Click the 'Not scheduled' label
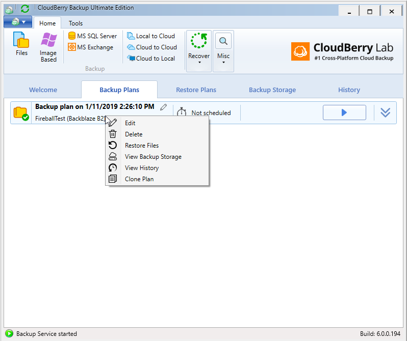The width and height of the screenshot is (407, 341). point(211,112)
